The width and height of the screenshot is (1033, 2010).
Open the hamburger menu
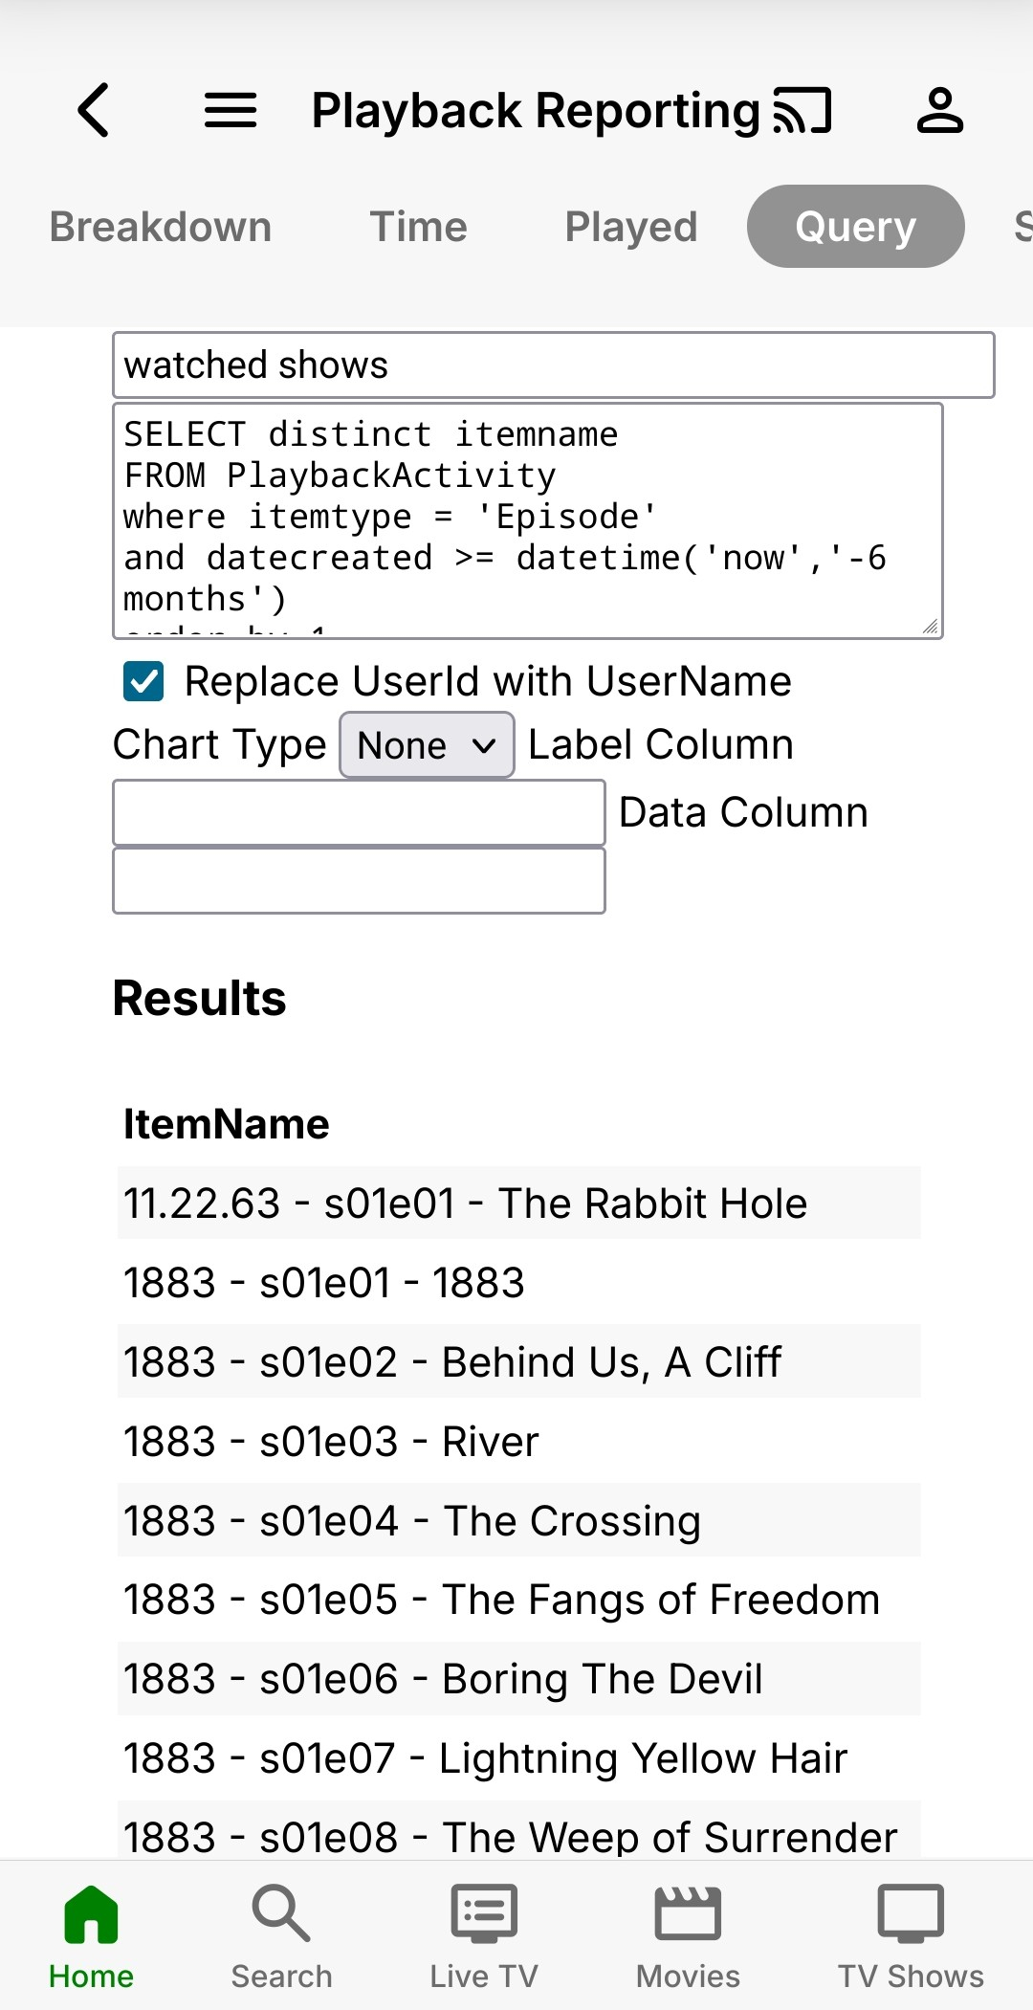(x=231, y=110)
